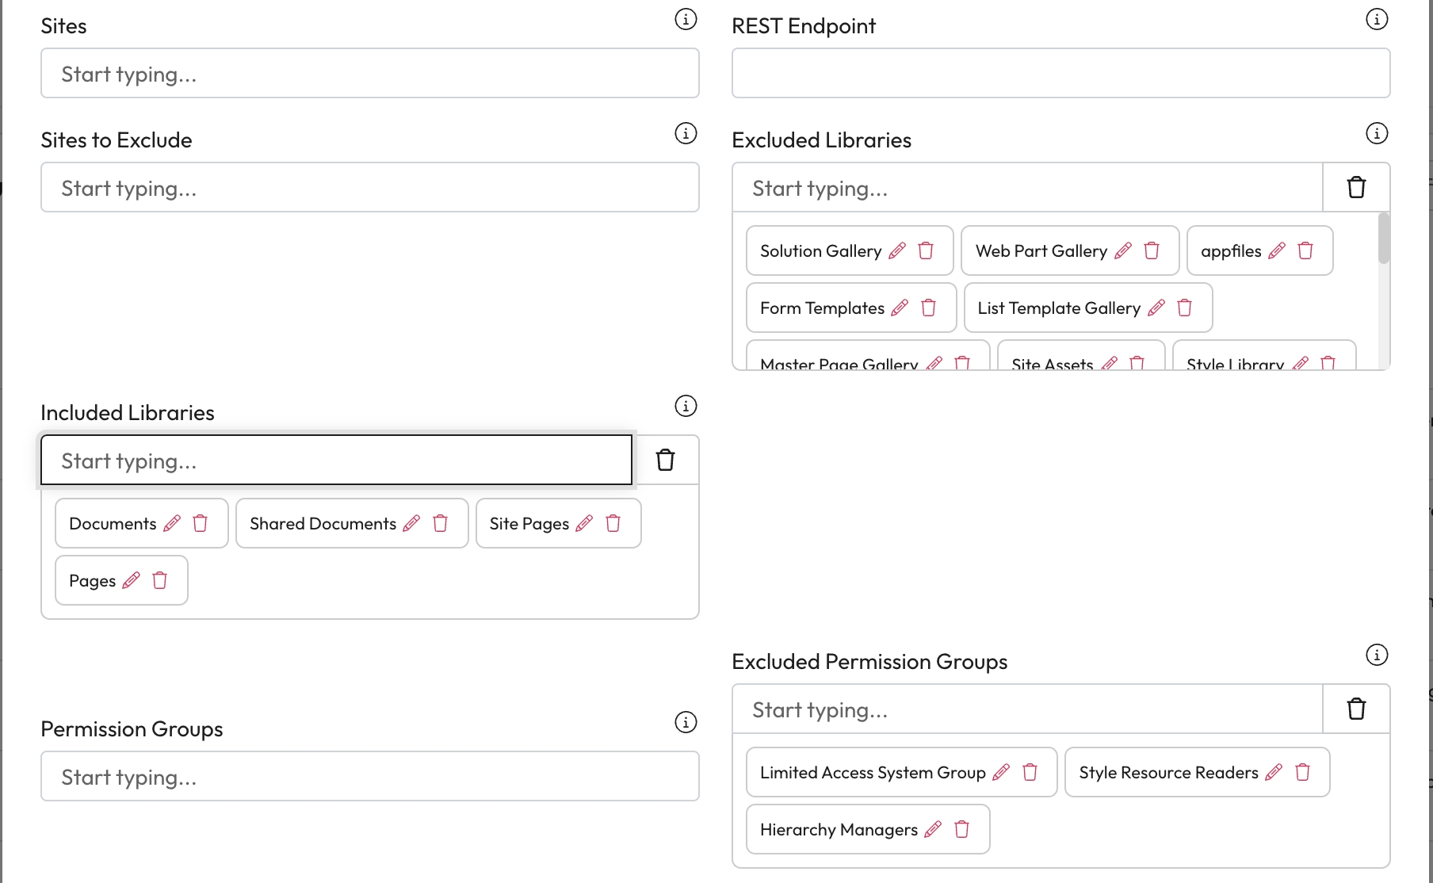Clear all Included Libraries with trash button
Viewport: 1433px width, 883px height.
666,461
